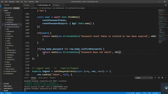Open the 1: bash terminal dropdown
Screen dimensions: 168x94
click(144, 78)
